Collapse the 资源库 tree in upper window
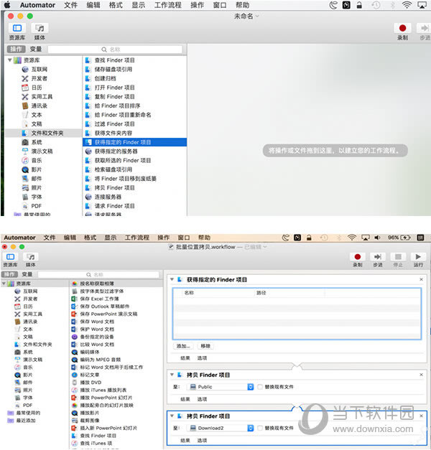Viewport: 431px width, 450px height. (x=10, y=60)
